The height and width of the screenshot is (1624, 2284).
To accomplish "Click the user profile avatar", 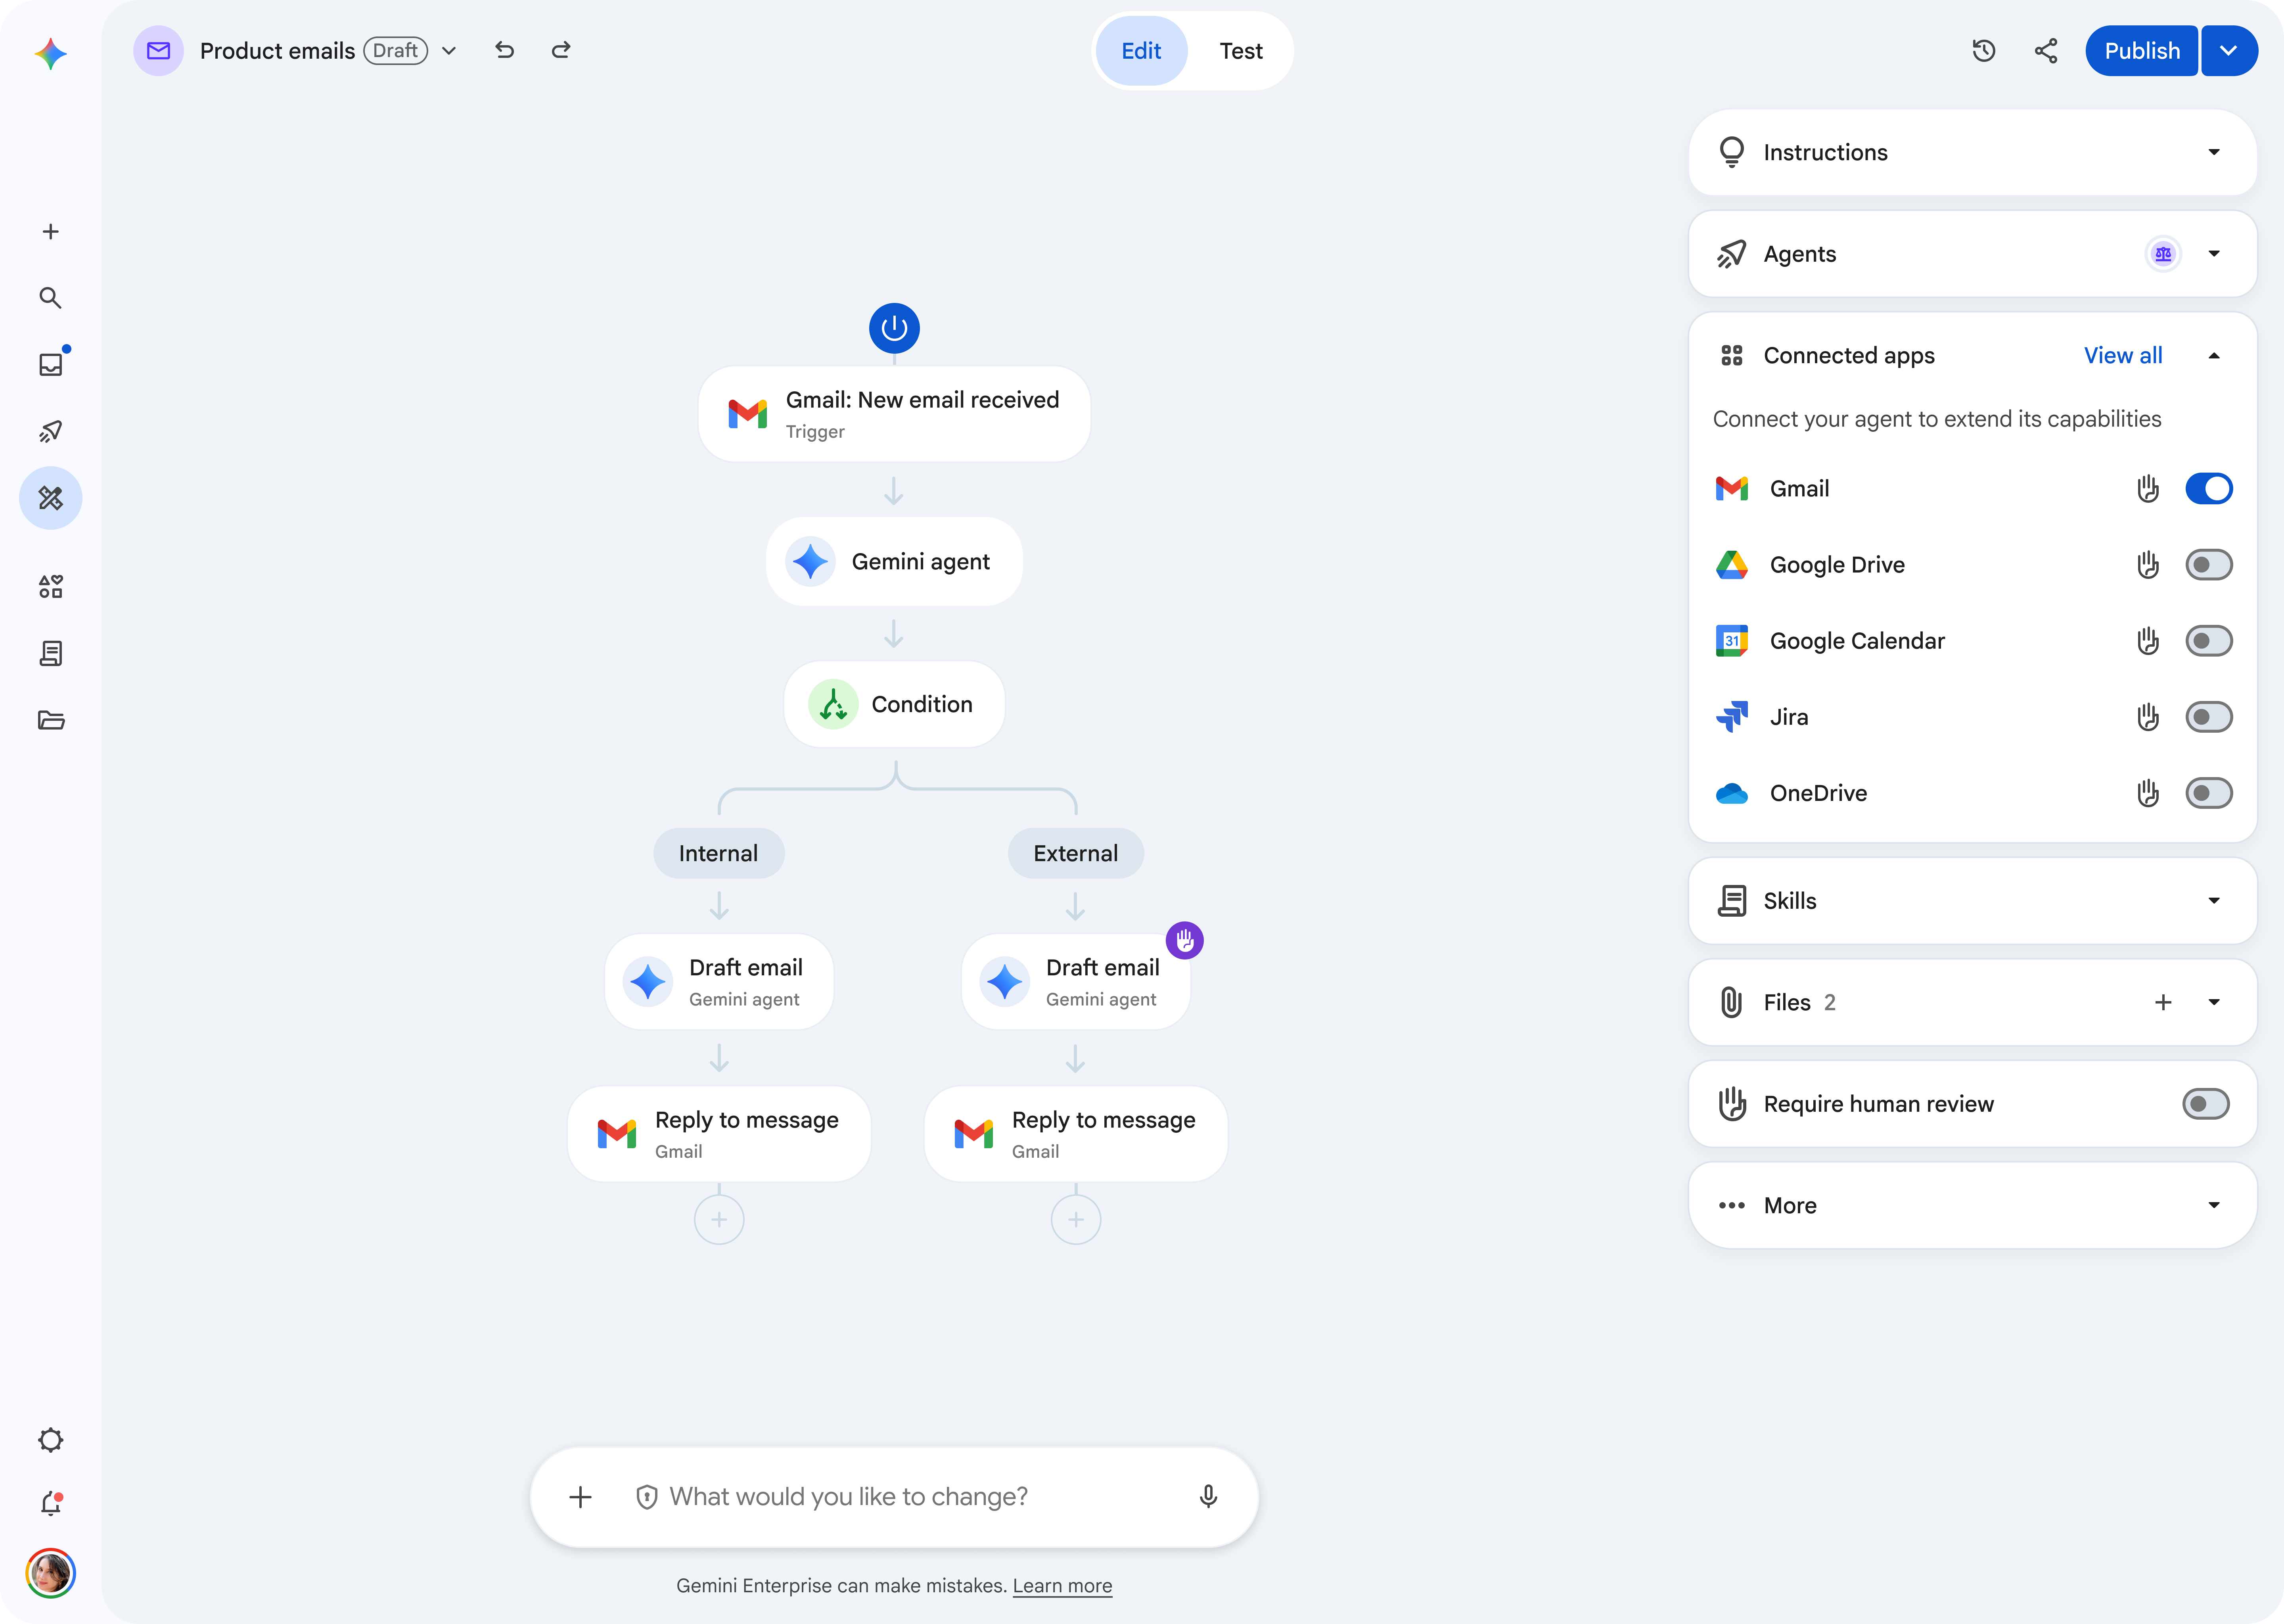I will coord(51,1573).
